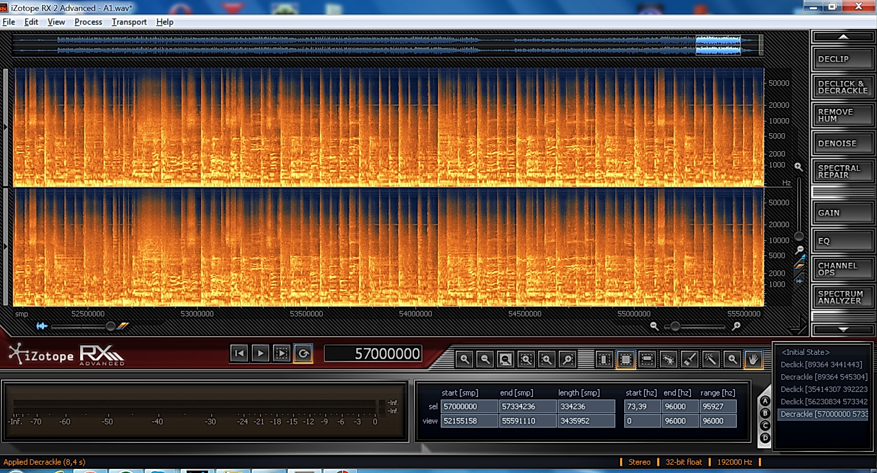Screen dimensions: 877x473
Task: Click the rewind to start button
Action: click(x=239, y=353)
